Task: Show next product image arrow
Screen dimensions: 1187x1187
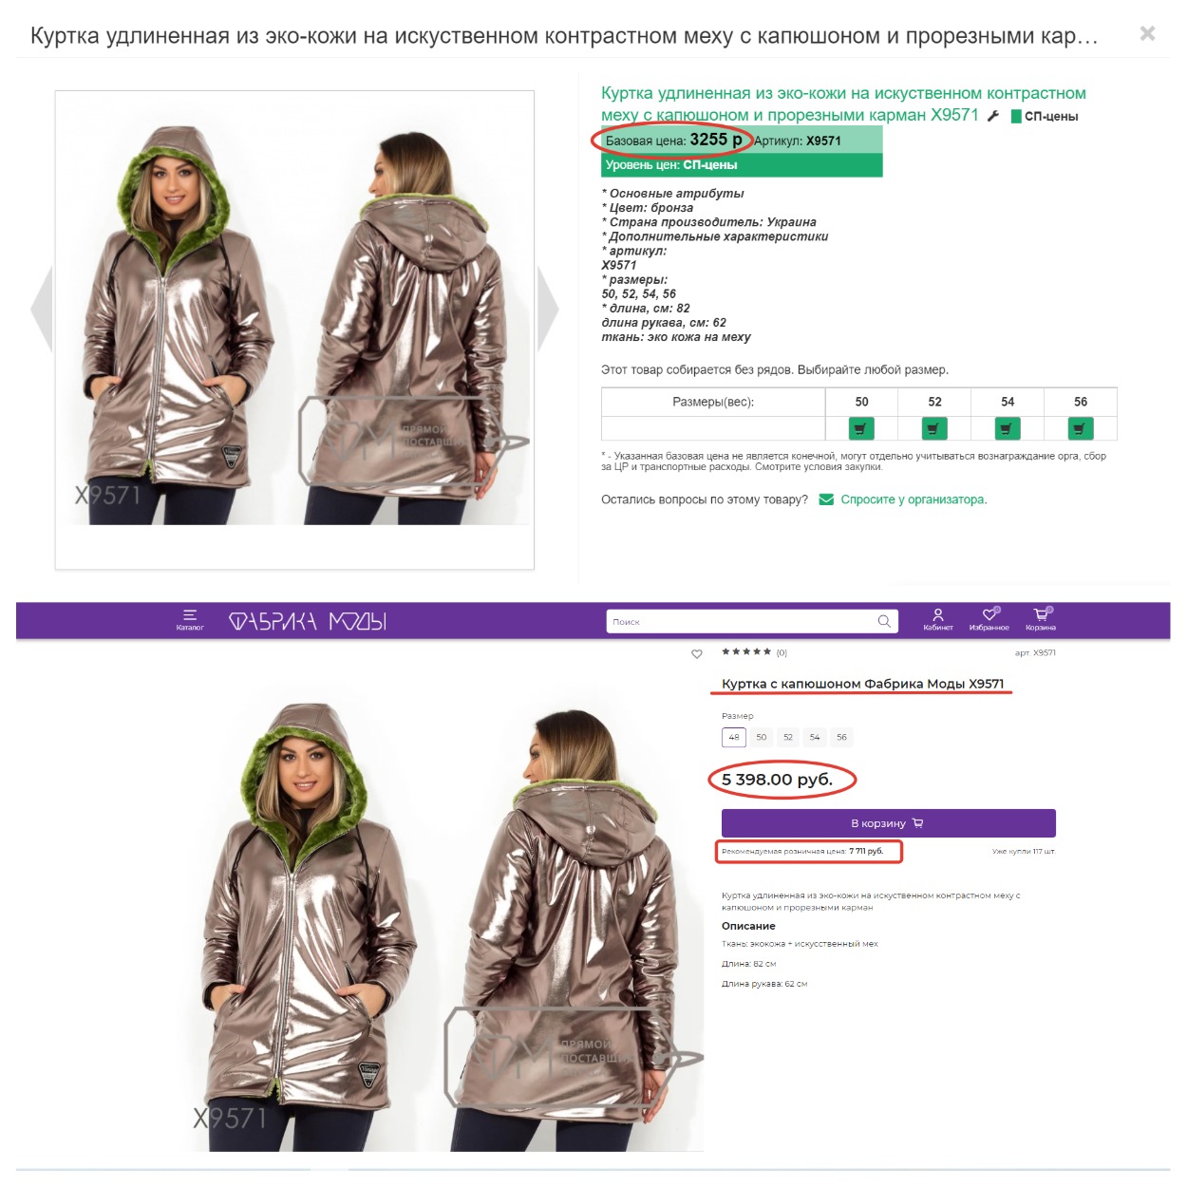Action: pos(548,309)
